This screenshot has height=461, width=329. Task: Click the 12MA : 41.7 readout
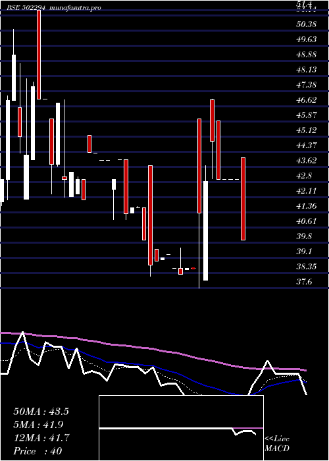tap(41, 438)
